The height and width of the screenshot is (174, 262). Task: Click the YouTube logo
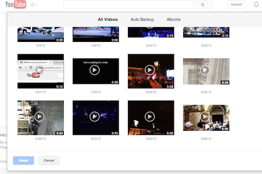15,5
